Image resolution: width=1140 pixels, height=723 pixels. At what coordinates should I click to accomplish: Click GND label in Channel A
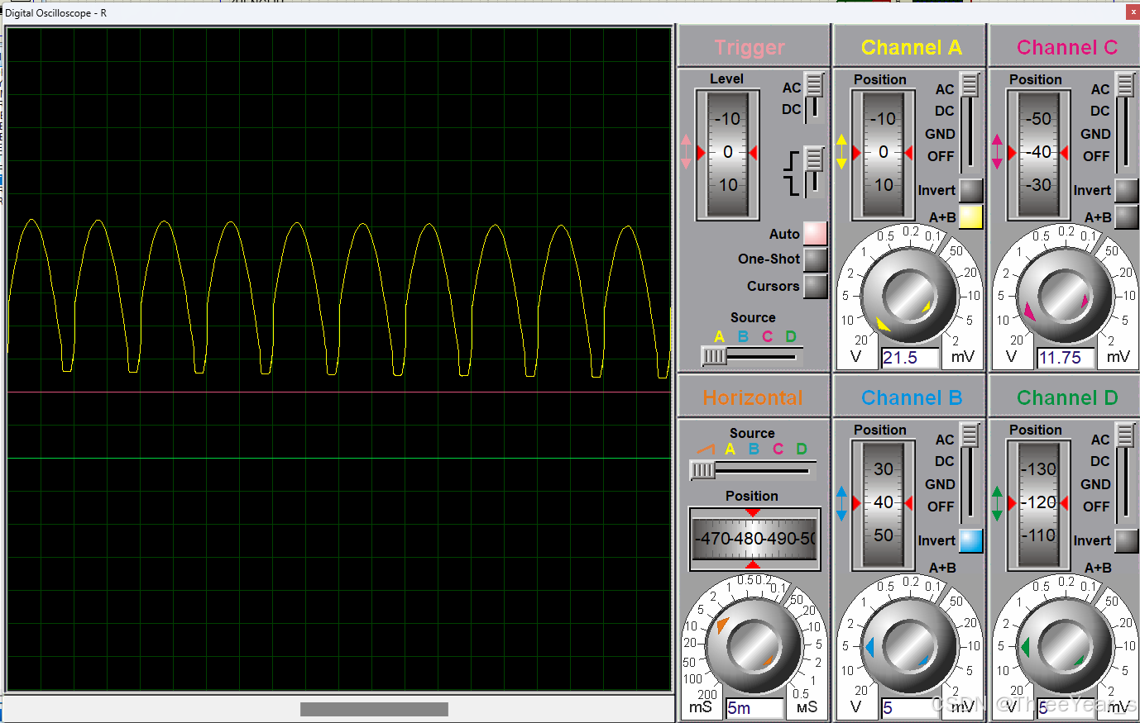point(940,134)
